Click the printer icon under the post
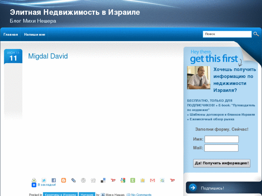 pyautogui.click(x=34, y=180)
